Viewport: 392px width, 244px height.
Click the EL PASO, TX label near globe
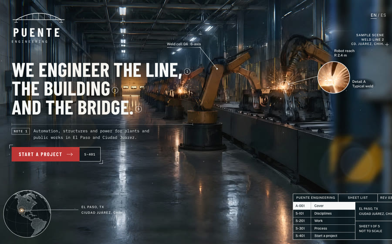(x=92, y=207)
